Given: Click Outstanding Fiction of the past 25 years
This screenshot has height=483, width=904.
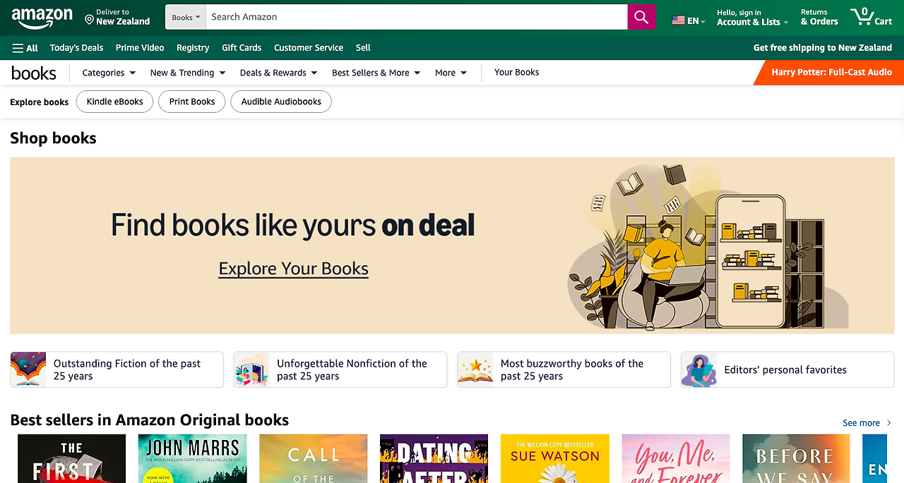Looking at the screenshot, I should (127, 369).
